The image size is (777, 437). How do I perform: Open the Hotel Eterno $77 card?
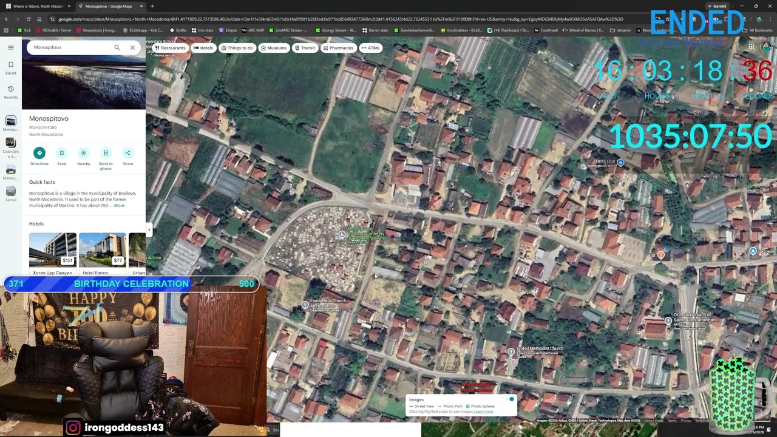102,254
